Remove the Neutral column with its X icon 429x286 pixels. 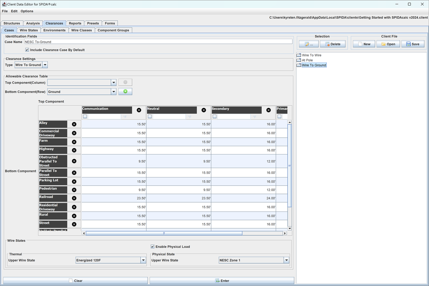tap(204, 110)
